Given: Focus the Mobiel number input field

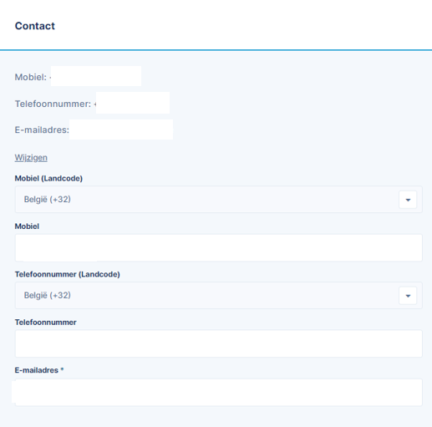Looking at the screenshot, I should 219,247.
